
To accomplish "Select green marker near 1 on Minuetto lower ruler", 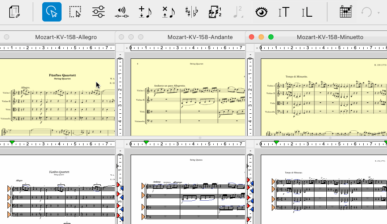I will coord(277,142).
